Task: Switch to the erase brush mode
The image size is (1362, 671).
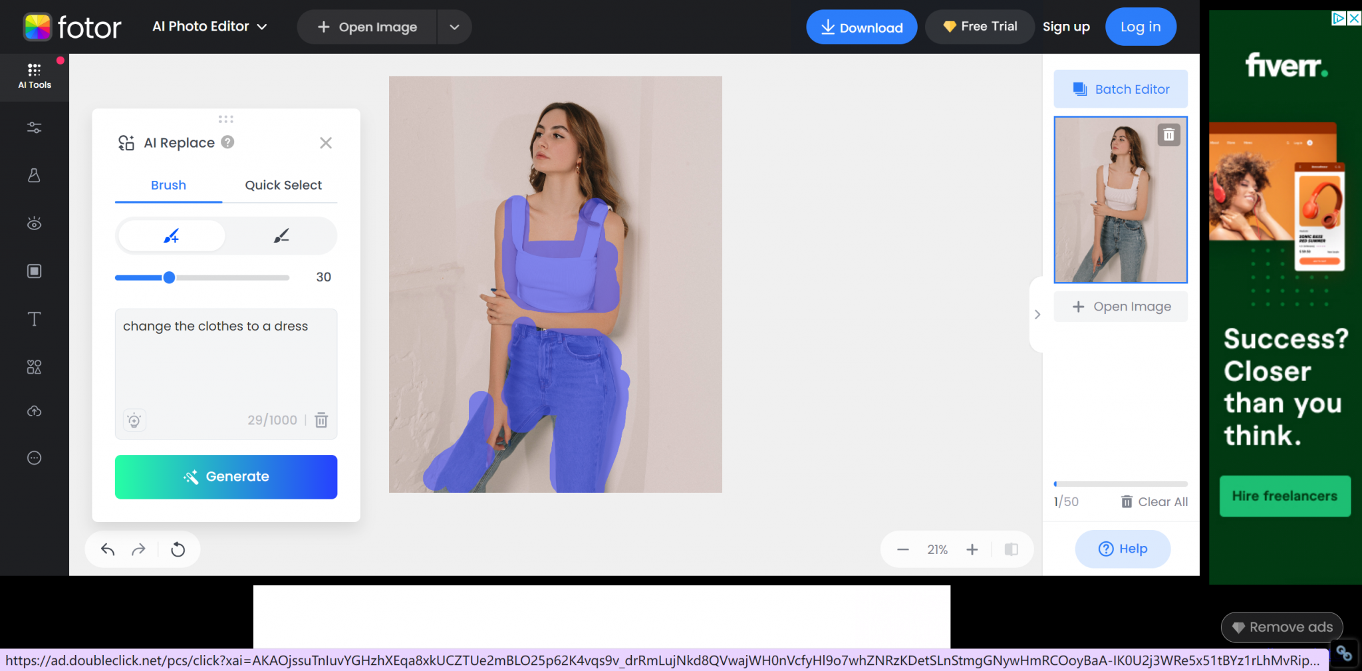Action: coord(281,235)
